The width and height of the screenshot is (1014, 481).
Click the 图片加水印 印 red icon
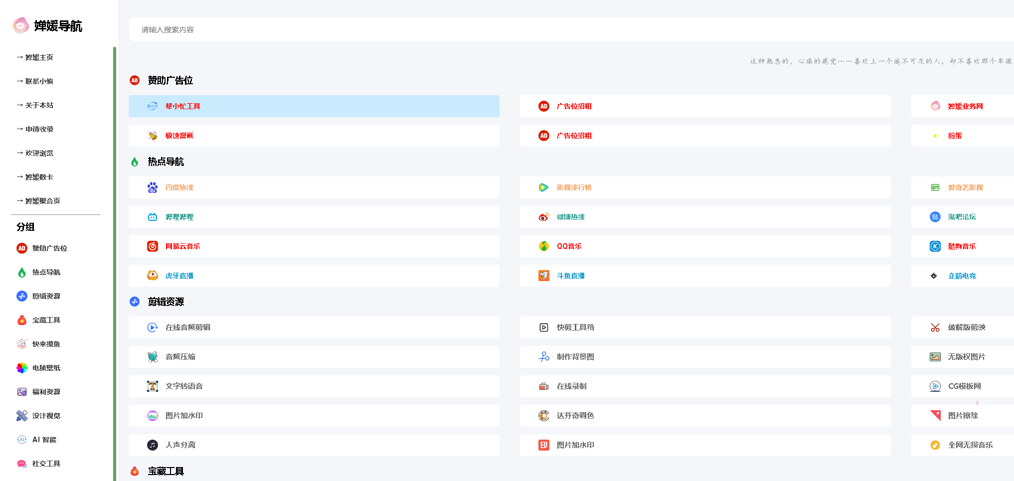pyautogui.click(x=544, y=445)
